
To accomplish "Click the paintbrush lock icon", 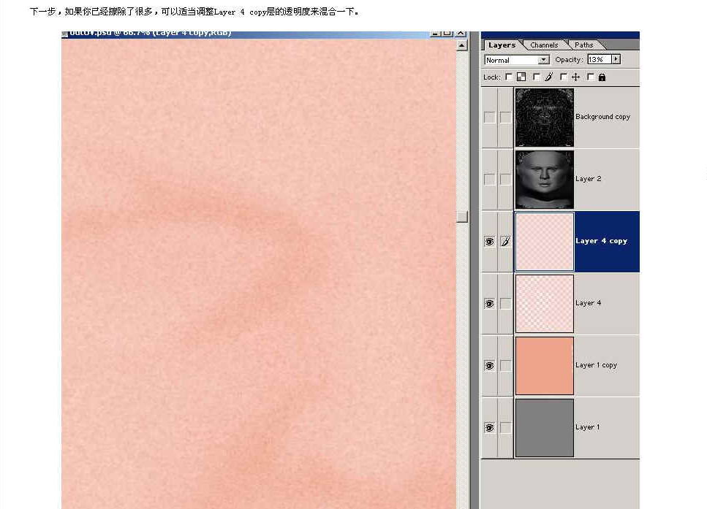I will pos(549,77).
